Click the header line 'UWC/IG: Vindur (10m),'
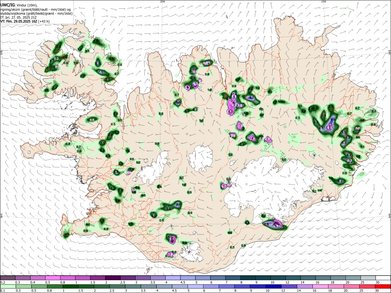Screen dimensions: 391x293 [19, 5]
